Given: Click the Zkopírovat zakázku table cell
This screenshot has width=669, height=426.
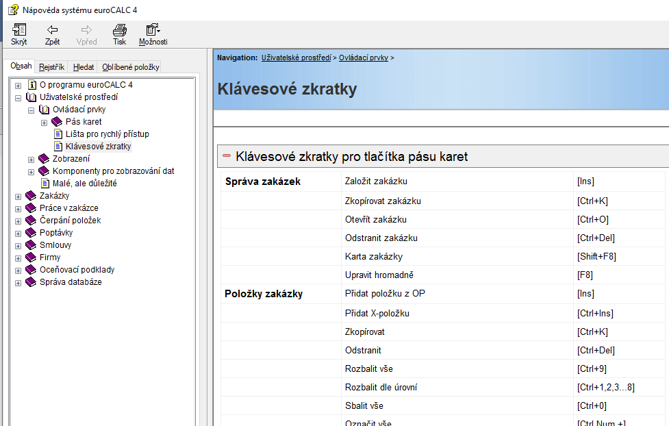Looking at the screenshot, I should coord(457,201).
